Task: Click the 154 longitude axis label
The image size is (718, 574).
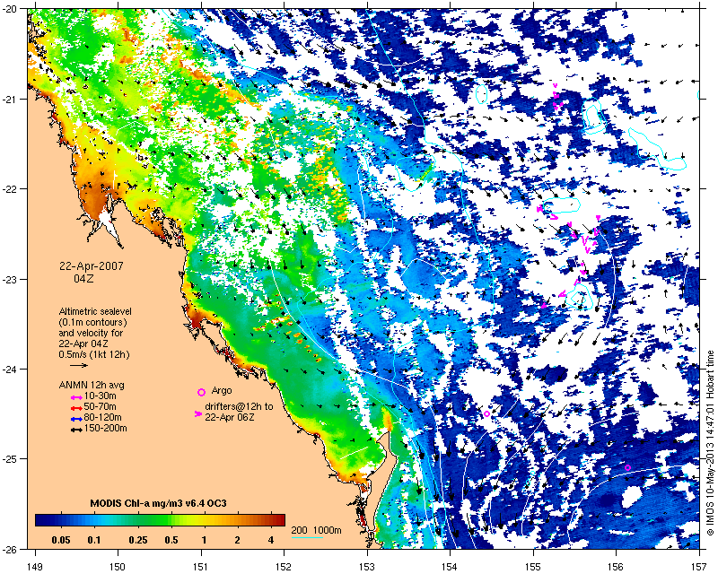Action: click(x=451, y=567)
